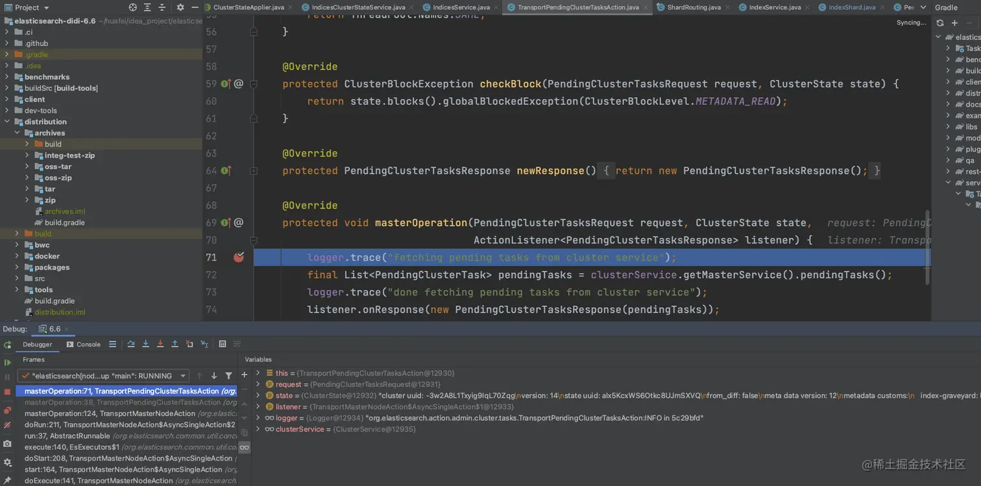Show hidden editor tabs dropdown
Screen dimensions: 981x486
pyautogui.click(x=923, y=7)
